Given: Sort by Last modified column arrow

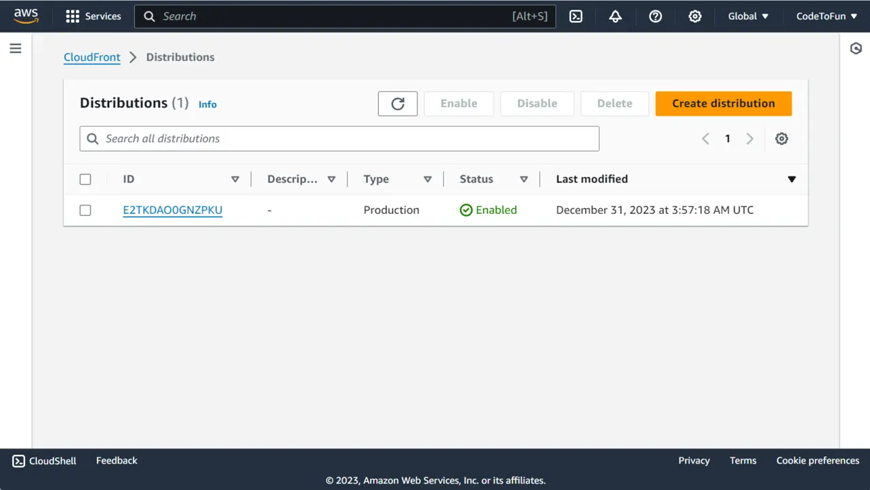Looking at the screenshot, I should coord(791,179).
